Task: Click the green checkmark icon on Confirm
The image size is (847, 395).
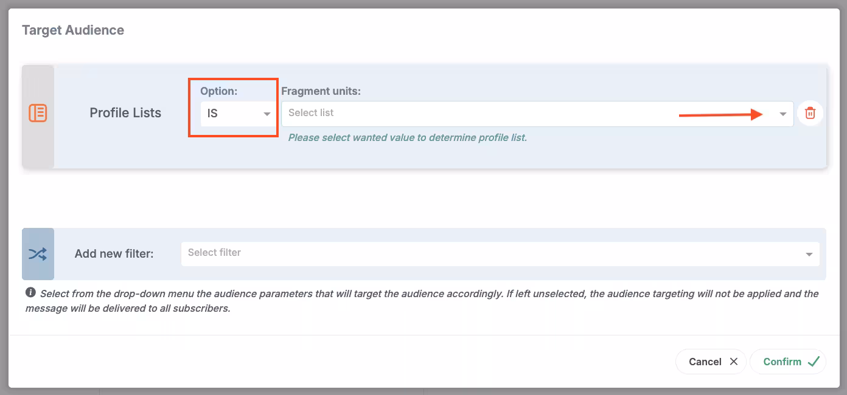Action: [814, 362]
